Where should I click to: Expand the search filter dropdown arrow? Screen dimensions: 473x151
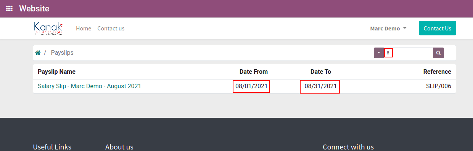[379, 53]
